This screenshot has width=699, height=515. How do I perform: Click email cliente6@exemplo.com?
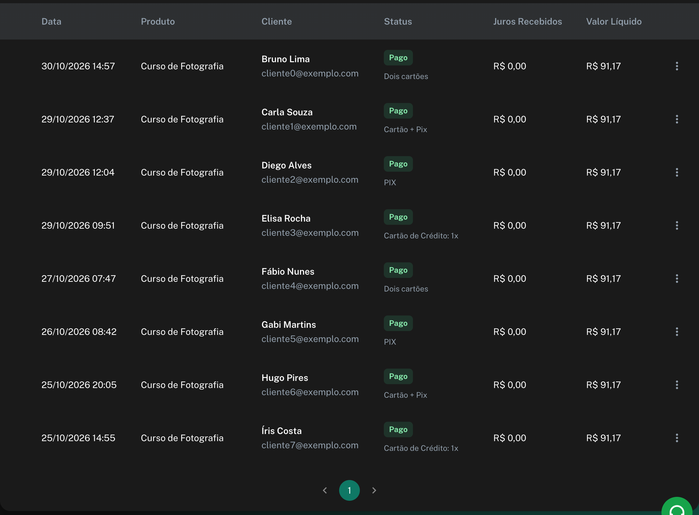[310, 392]
